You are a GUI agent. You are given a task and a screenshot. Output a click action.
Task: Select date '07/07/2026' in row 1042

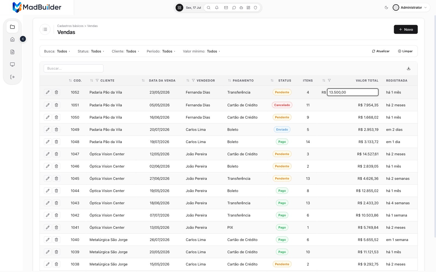coord(159,215)
